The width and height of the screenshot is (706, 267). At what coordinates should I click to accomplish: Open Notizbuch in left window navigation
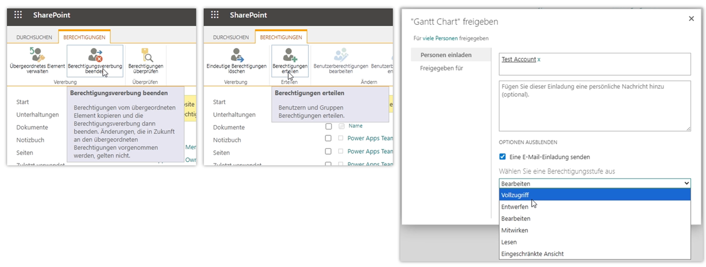(x=30, y=140)
